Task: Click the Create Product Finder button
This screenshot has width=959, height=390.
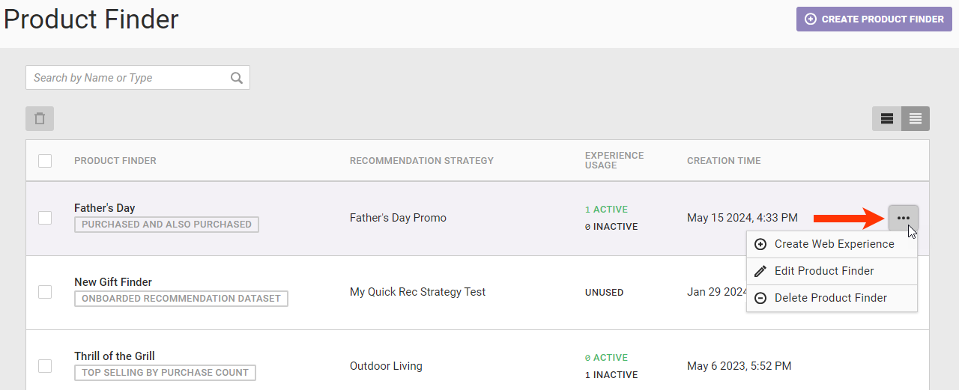Action: point(874,19)
